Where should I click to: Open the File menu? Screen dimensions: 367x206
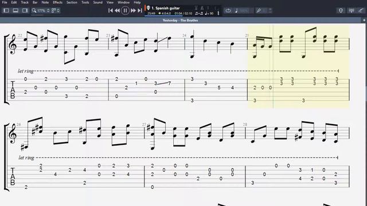5,2
